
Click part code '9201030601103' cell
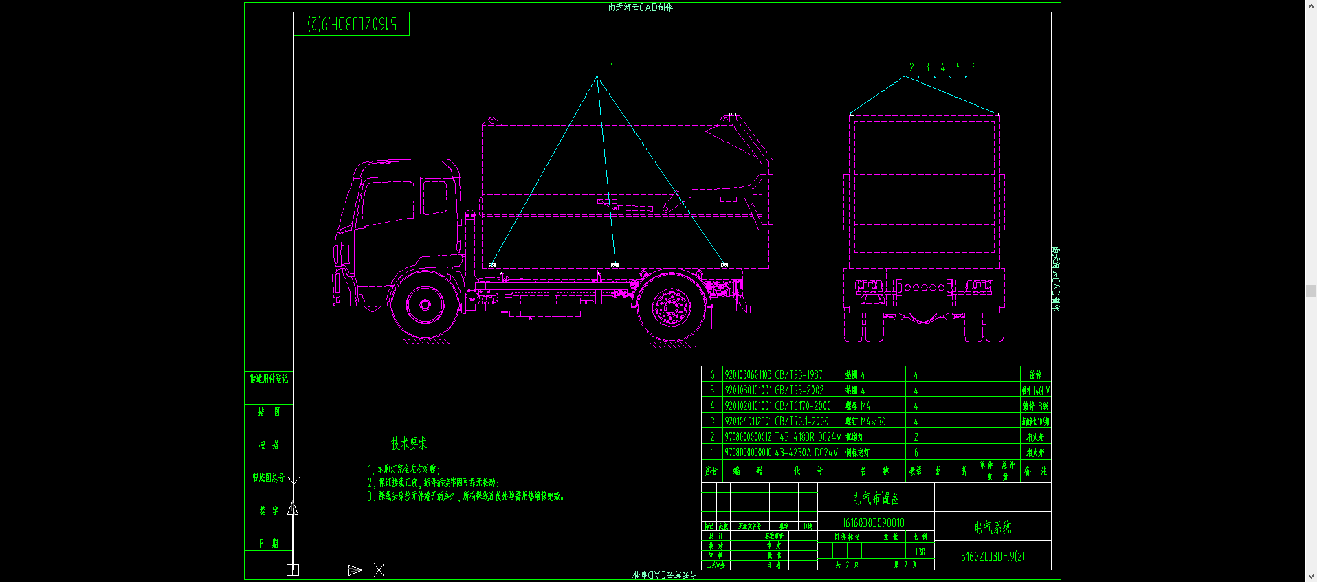[x=748, y=374]
